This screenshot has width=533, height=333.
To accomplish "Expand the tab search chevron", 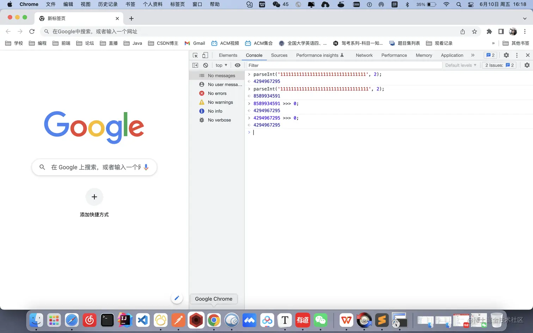I will [525, 18].
